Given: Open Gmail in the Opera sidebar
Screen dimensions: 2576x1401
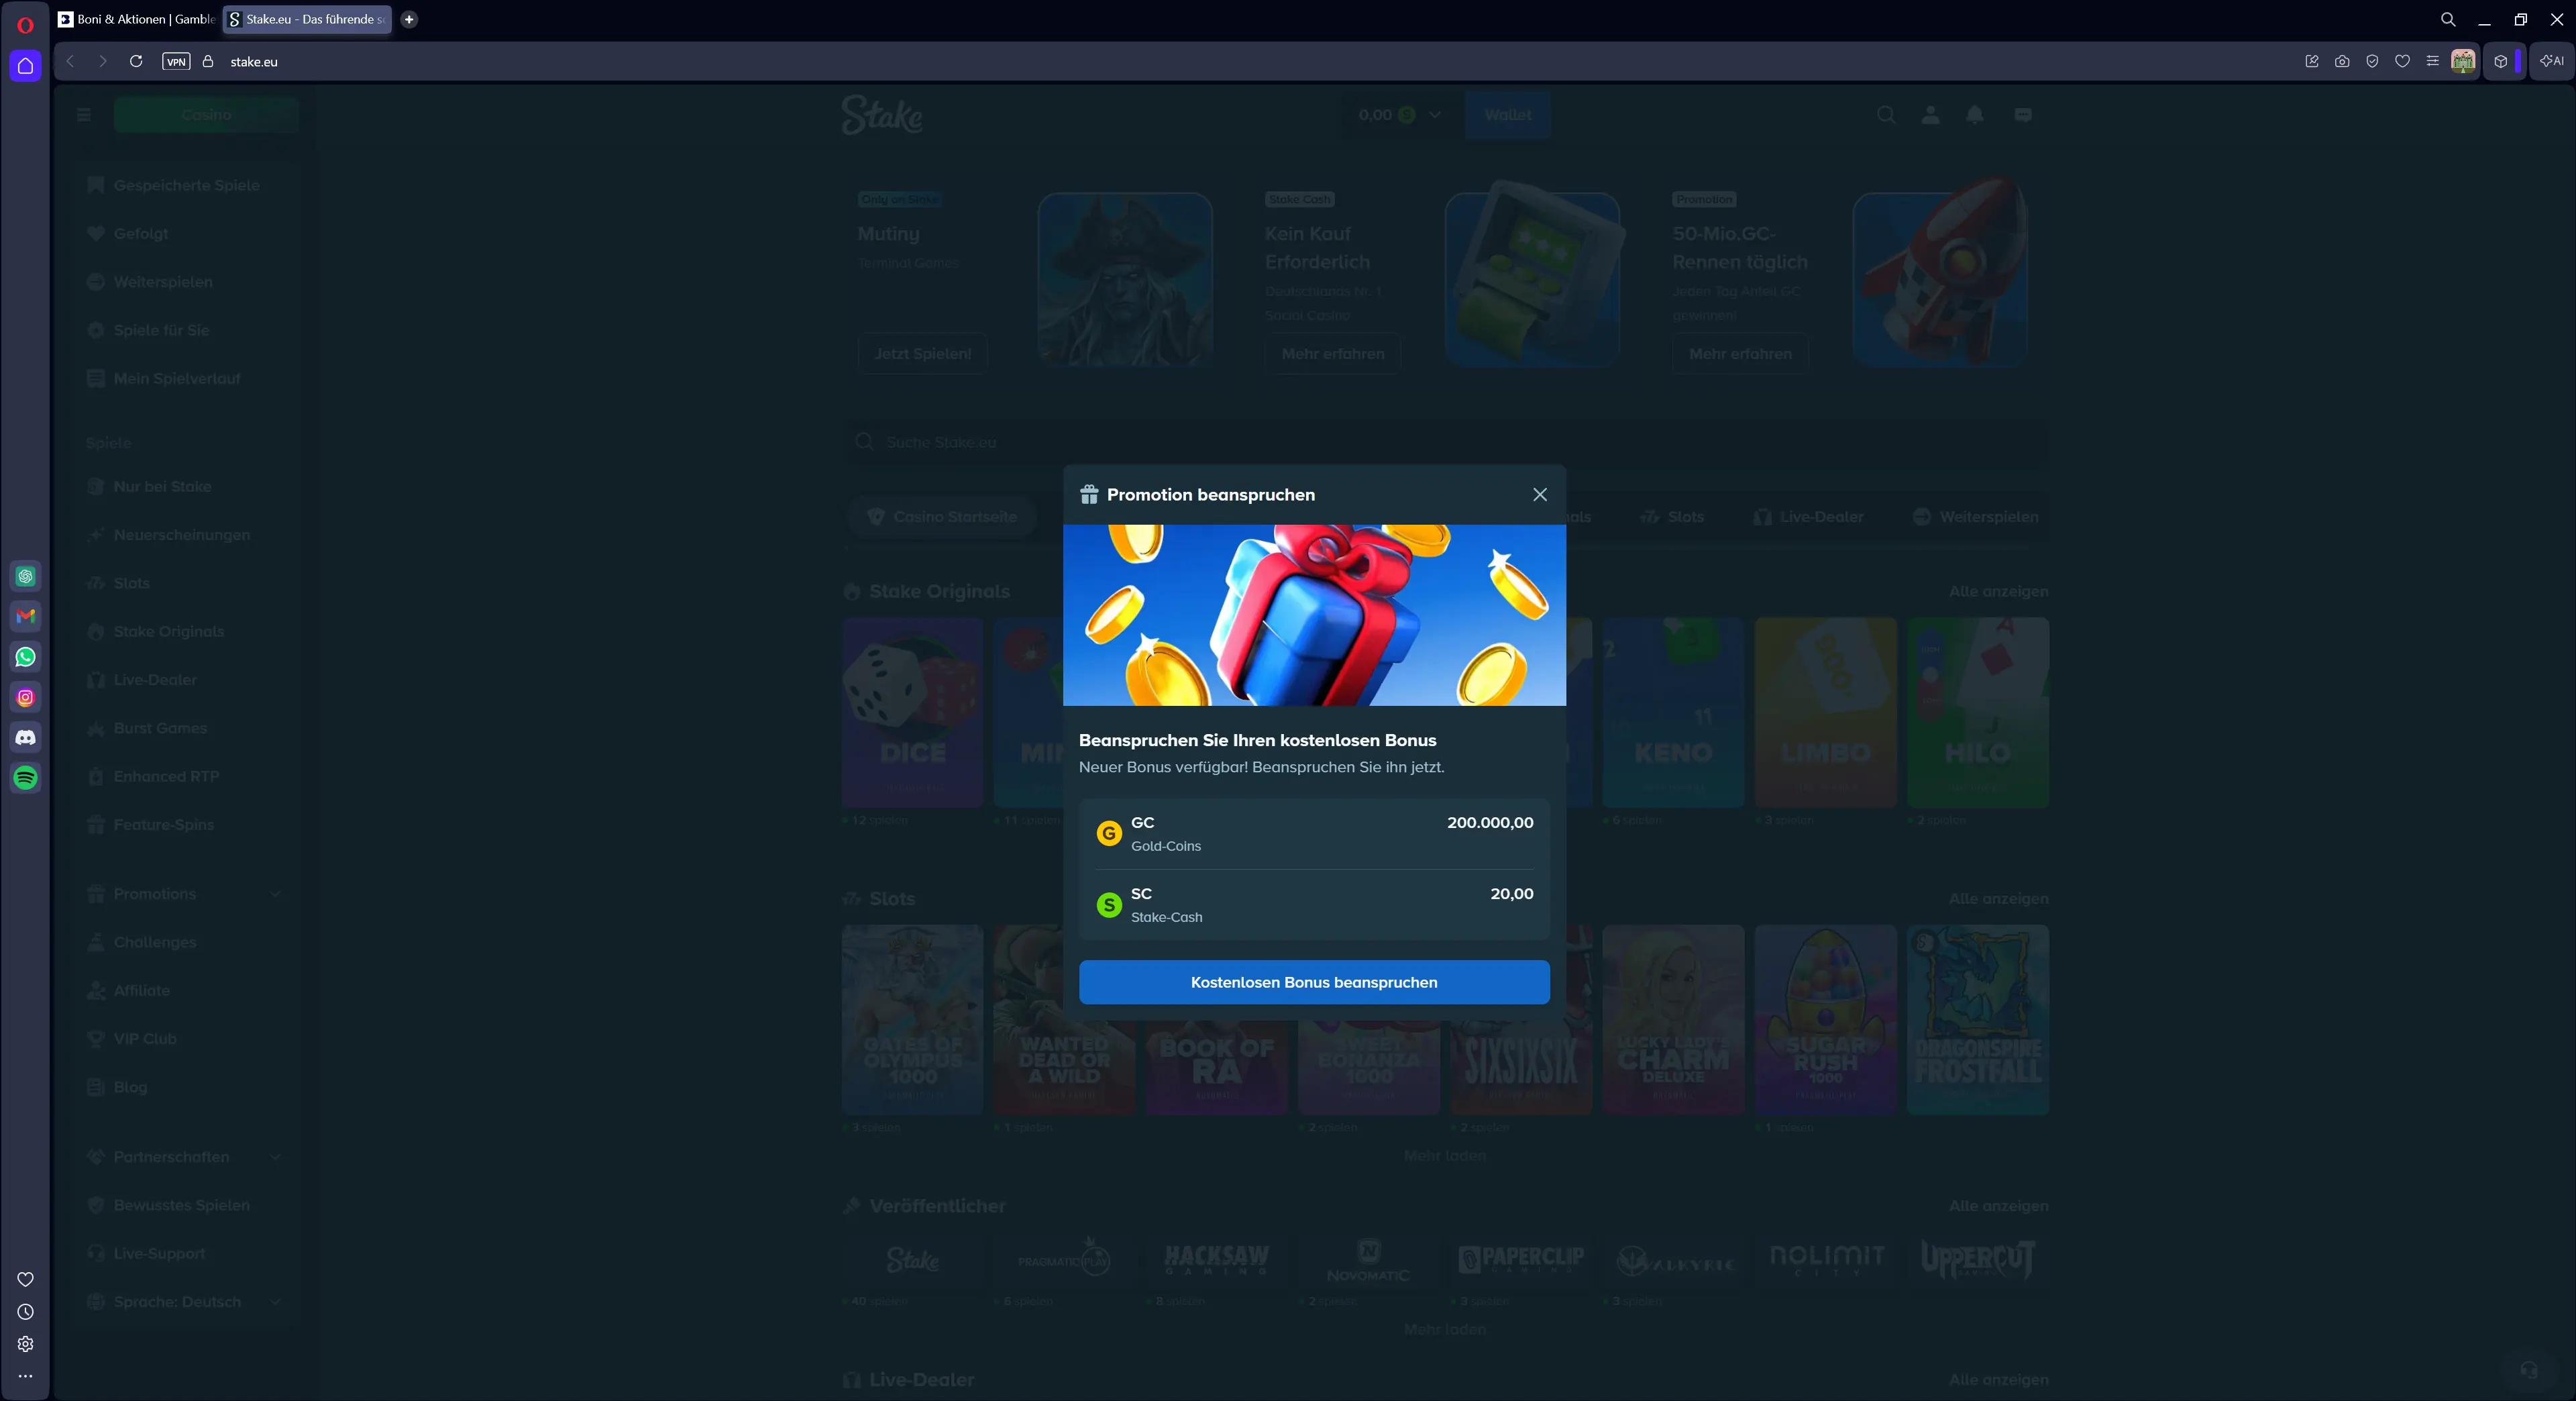Looking at the screenshot, I should 26,616.
